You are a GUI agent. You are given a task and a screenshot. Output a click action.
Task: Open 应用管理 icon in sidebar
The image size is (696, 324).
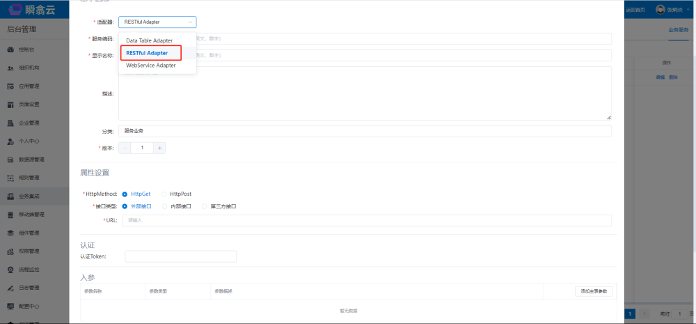(x=10, y=86)
